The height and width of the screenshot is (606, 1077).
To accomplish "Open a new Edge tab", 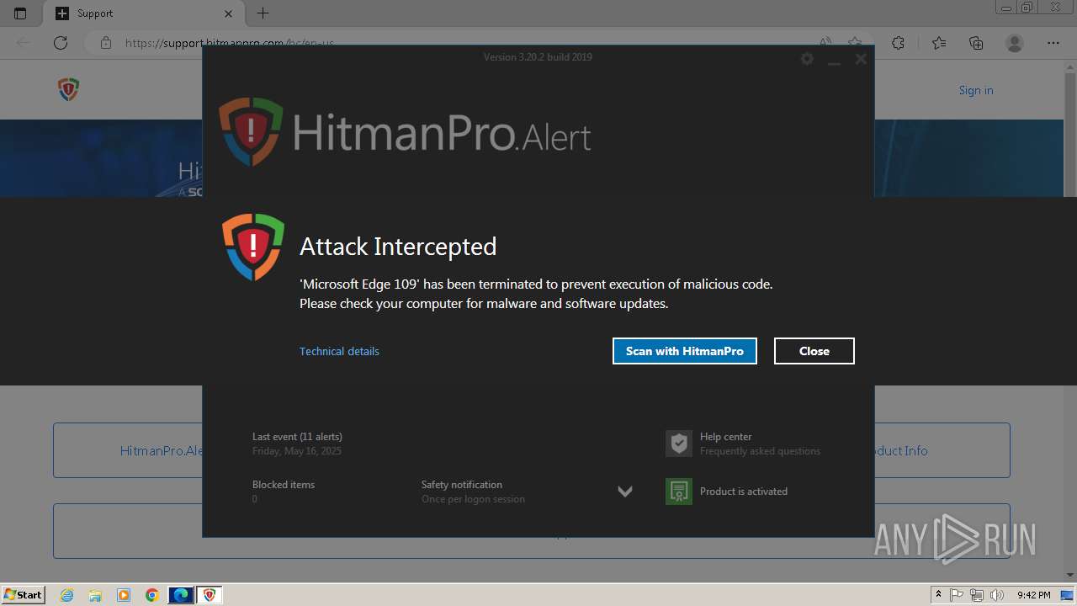I will click(x=263, y=13).
